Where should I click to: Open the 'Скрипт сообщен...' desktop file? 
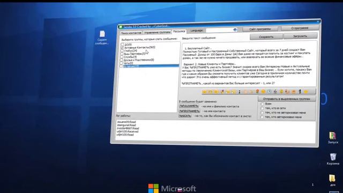[x=102, y=38]
